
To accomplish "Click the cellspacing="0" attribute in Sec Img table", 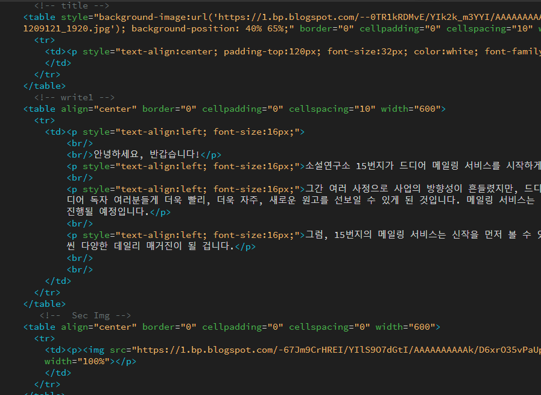I will pyautogui.click(x=329, y=327).
